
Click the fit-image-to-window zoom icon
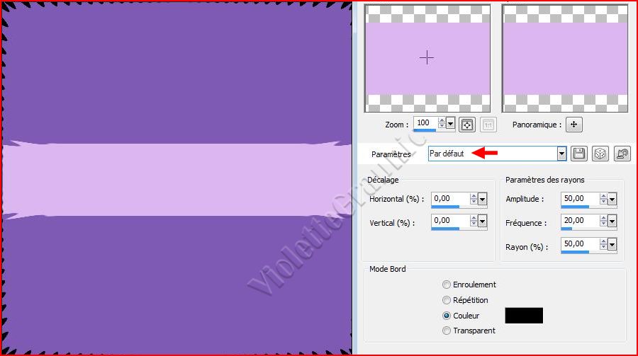(x=466, y=124)
